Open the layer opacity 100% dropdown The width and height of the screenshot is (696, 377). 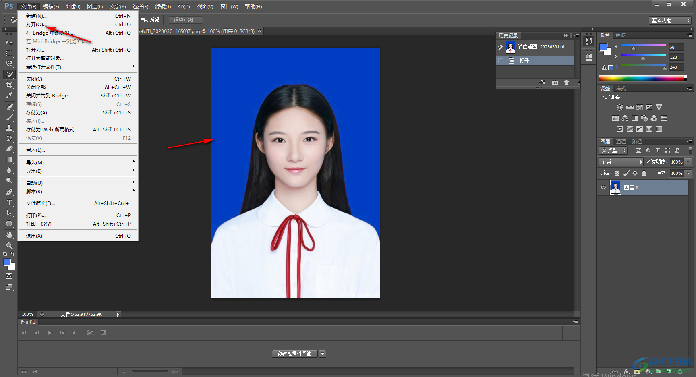pyautogui.click(x=688, y=162)
